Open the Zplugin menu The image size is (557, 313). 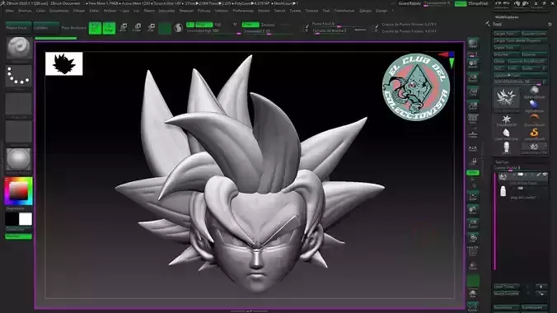click(x=365, y=11)
